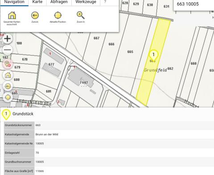Viewport: 214px width, 175px height.
Task: Click the Industriestraße street label
Action: (34, 102)
